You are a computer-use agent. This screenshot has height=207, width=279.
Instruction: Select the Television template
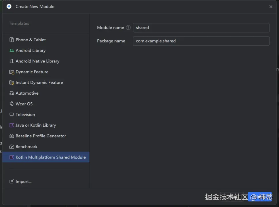tap(25, 114)
